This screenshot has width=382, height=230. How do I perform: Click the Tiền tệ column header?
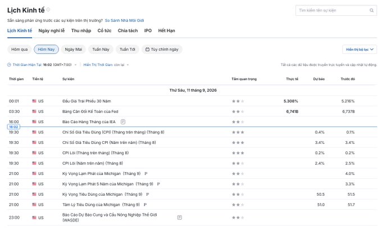[38, 79]
